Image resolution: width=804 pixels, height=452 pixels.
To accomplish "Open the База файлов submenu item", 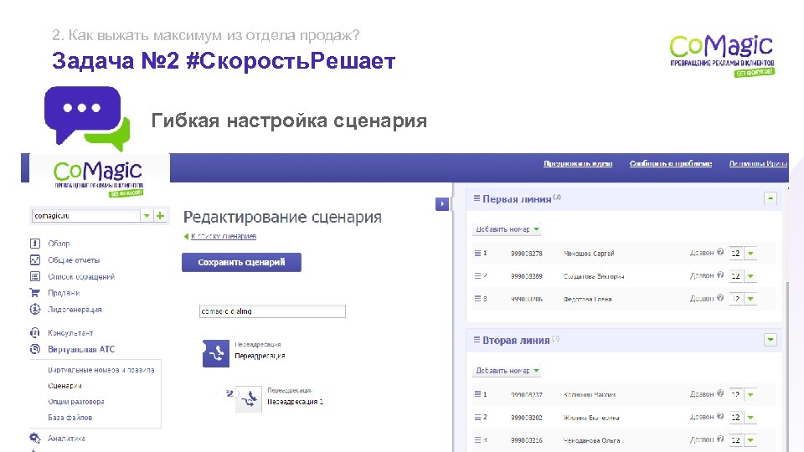I will [x=70, y=418].
